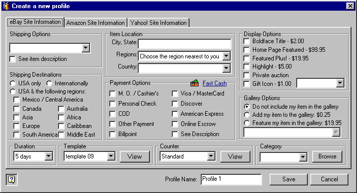This screenshot has height=193, width=357.
Task: Tick the COD payment checkbox
Action: point(112,114)
